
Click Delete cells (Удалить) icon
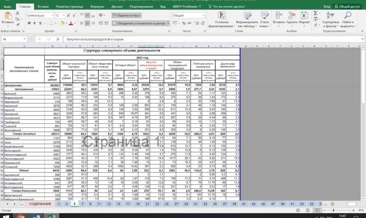click(x=292, y=19)
